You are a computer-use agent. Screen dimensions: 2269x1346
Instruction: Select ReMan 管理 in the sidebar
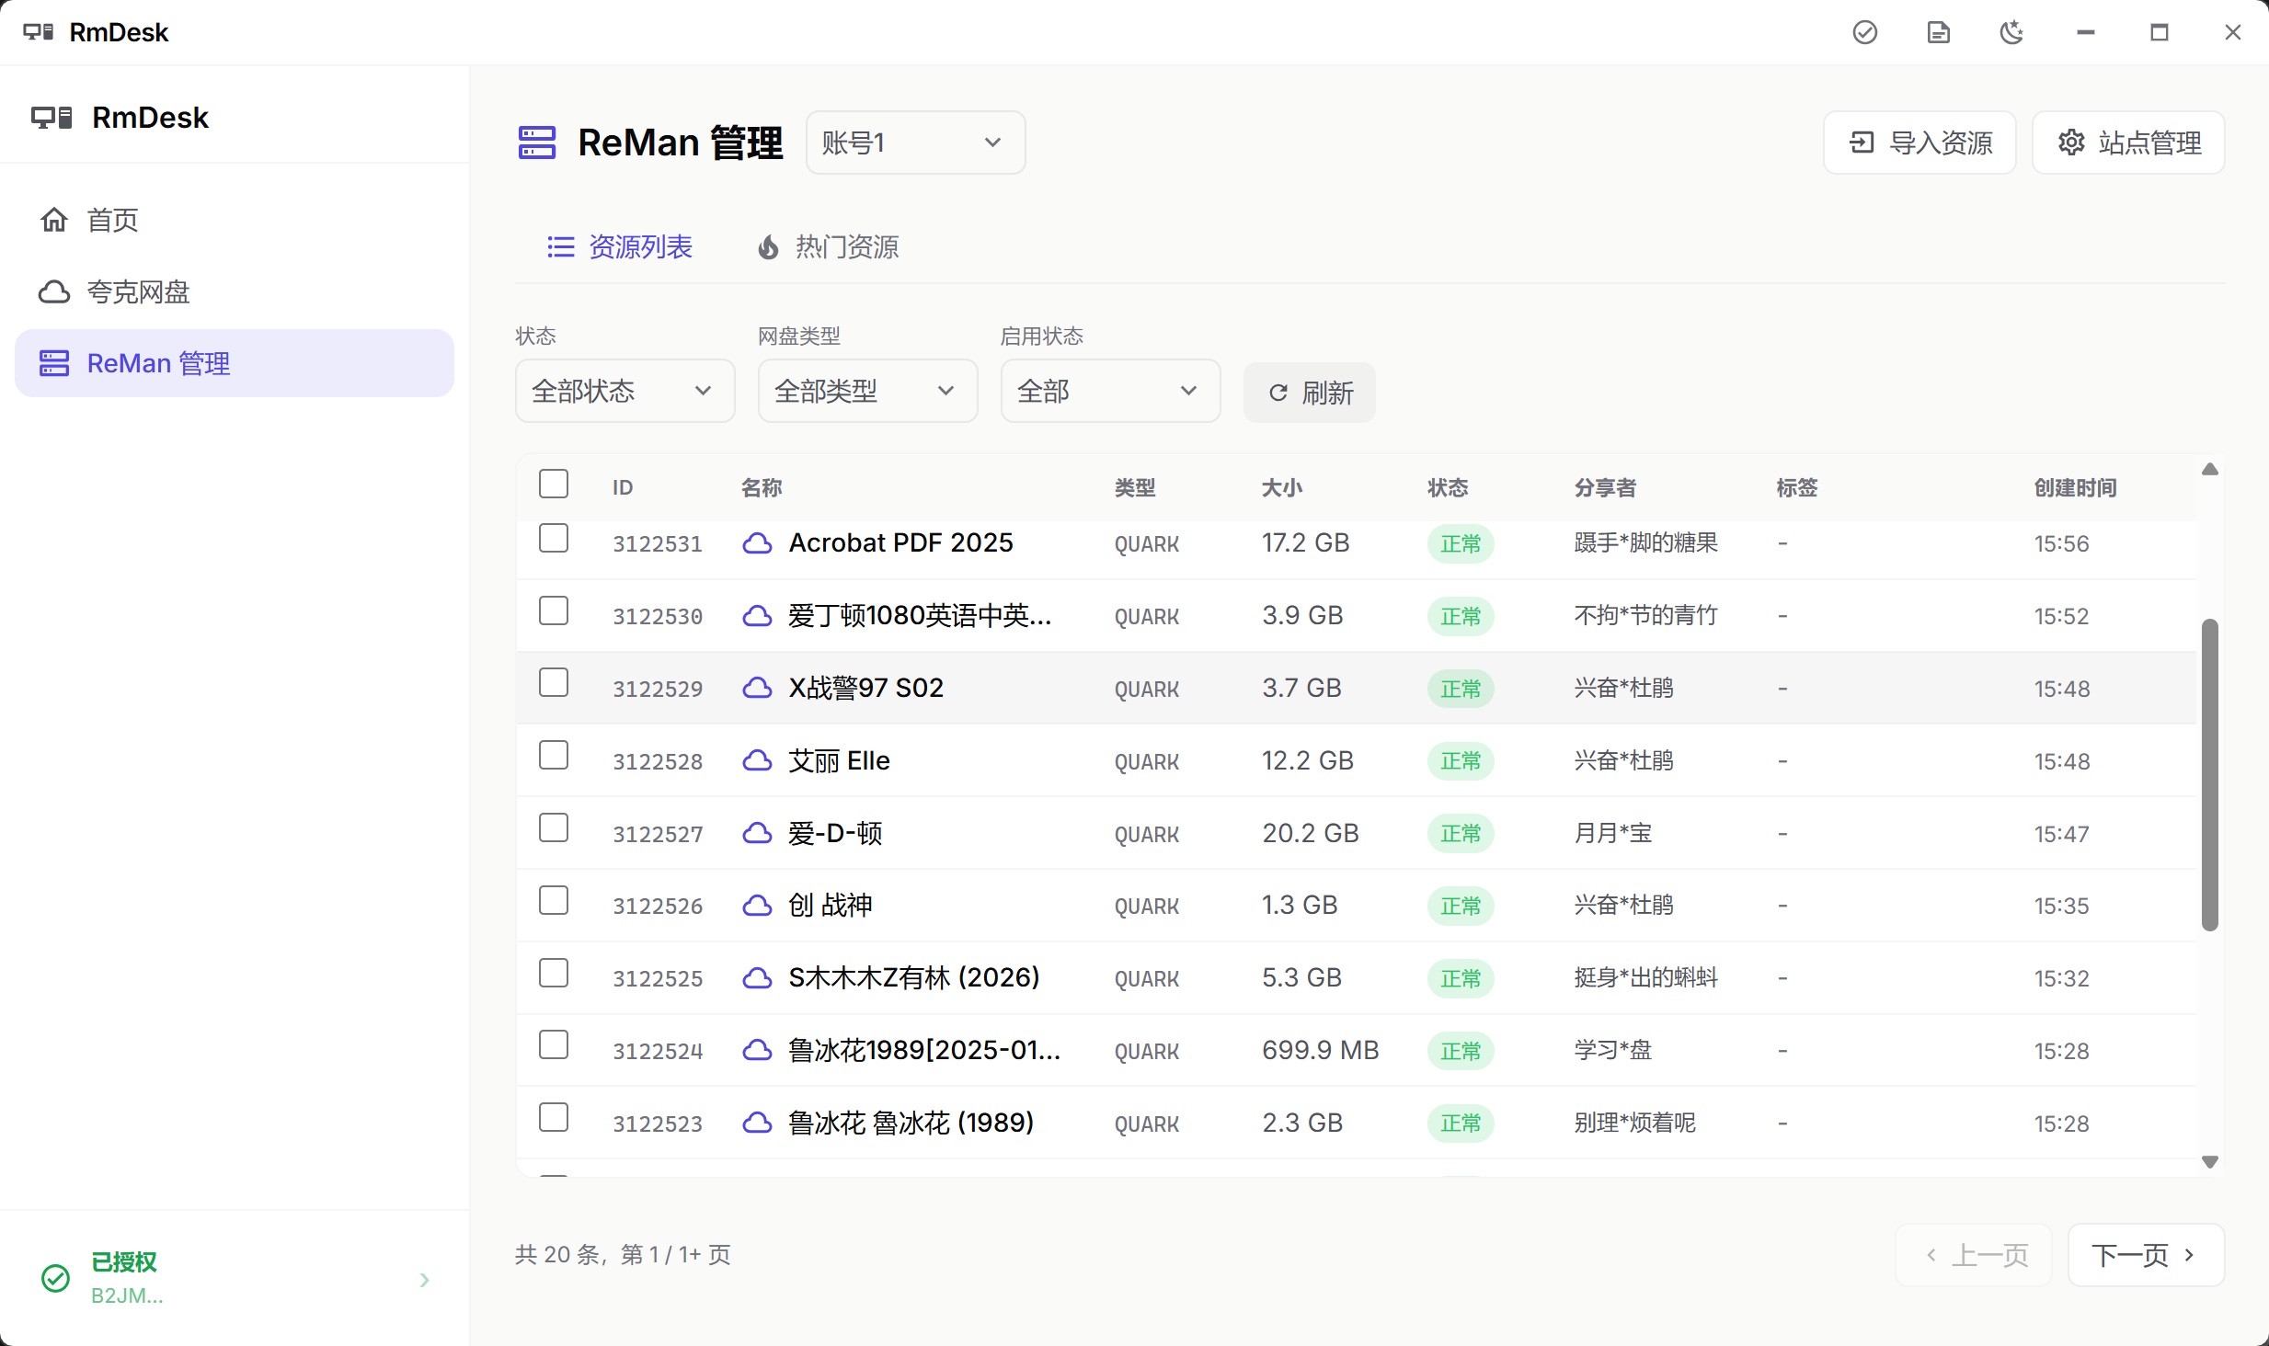pos(235,363)
